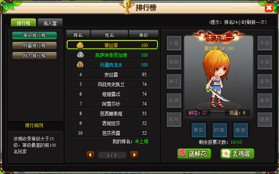The image size is (279, 174).
Task: Close the ranking window
Action: coord(268,8)
